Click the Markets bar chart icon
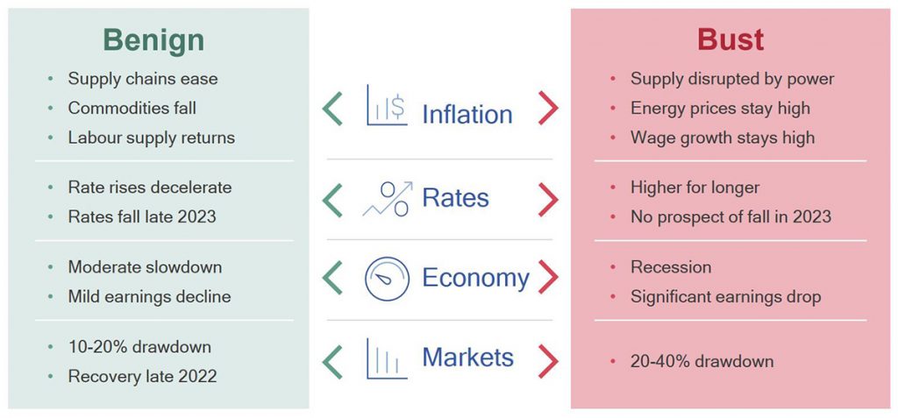The height and width of the screenshot is (418, 898). tap(387, 358)
